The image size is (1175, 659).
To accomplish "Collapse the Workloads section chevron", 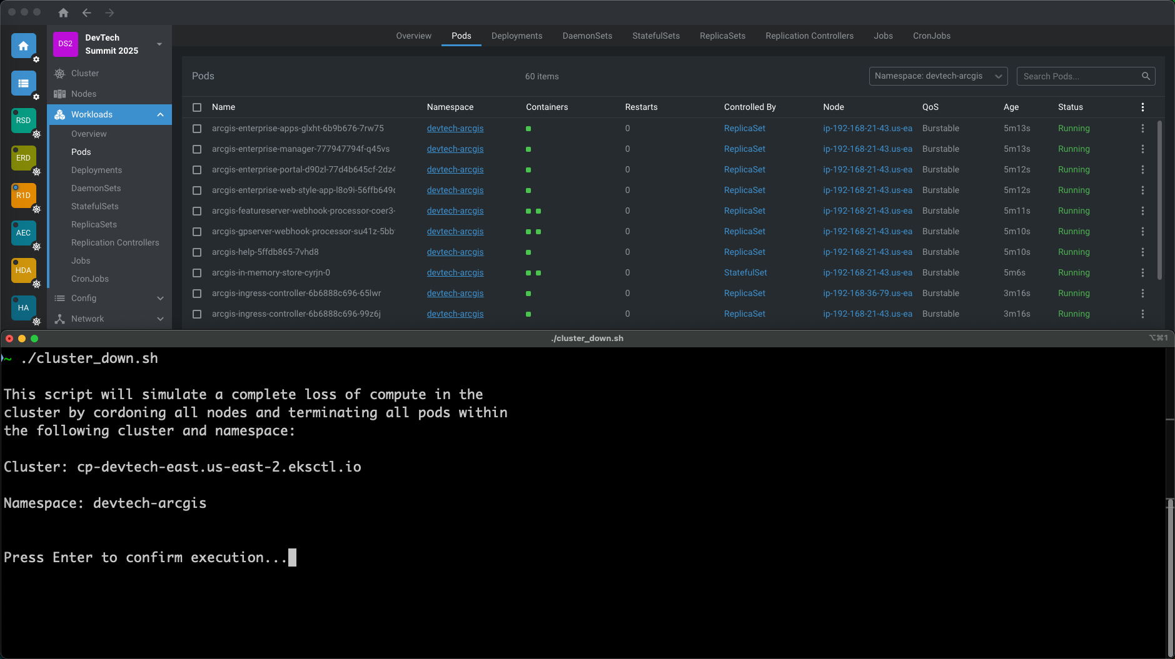I will [161, 114].
